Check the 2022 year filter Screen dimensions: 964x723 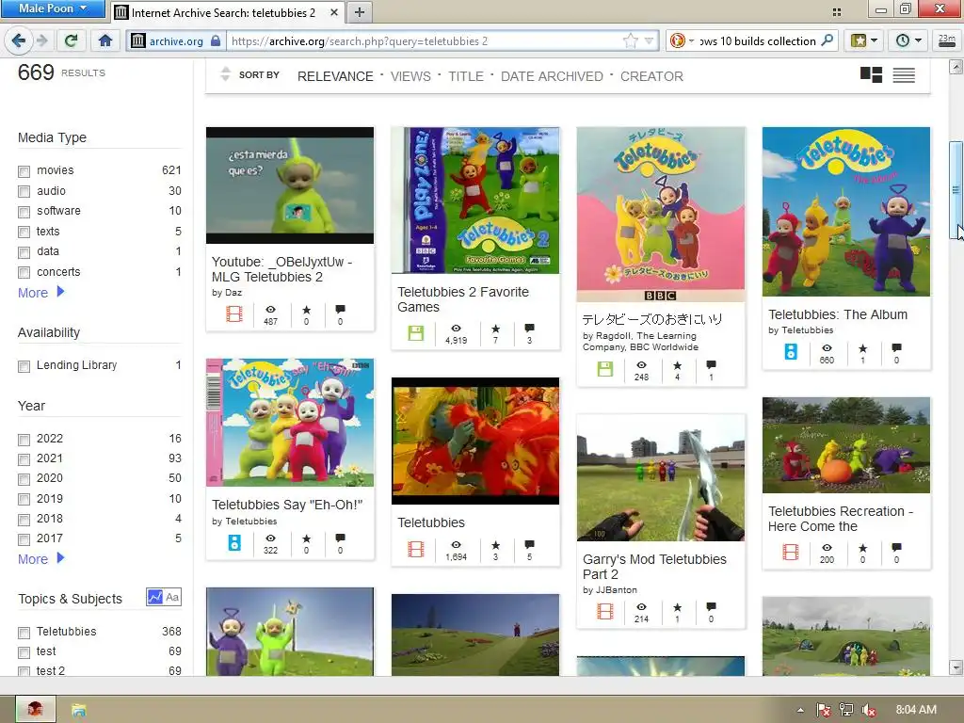click(x=24, y=440)
